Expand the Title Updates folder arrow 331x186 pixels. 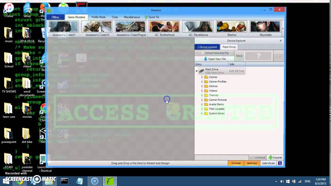tap(202, 109)
